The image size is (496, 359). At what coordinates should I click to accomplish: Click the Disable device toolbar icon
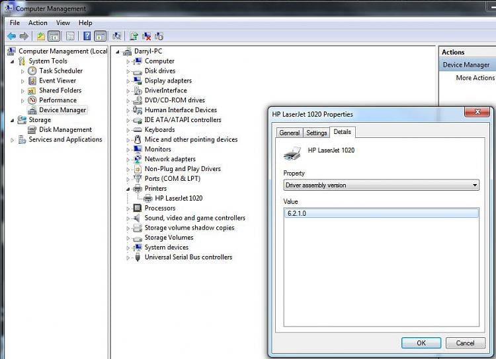point(159,36)
